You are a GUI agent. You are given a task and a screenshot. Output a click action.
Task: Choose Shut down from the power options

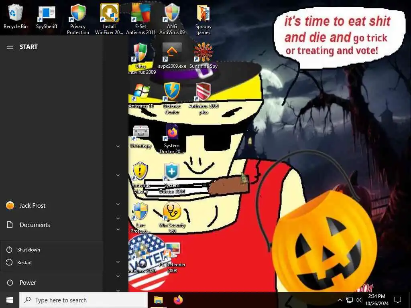[51, 249]
